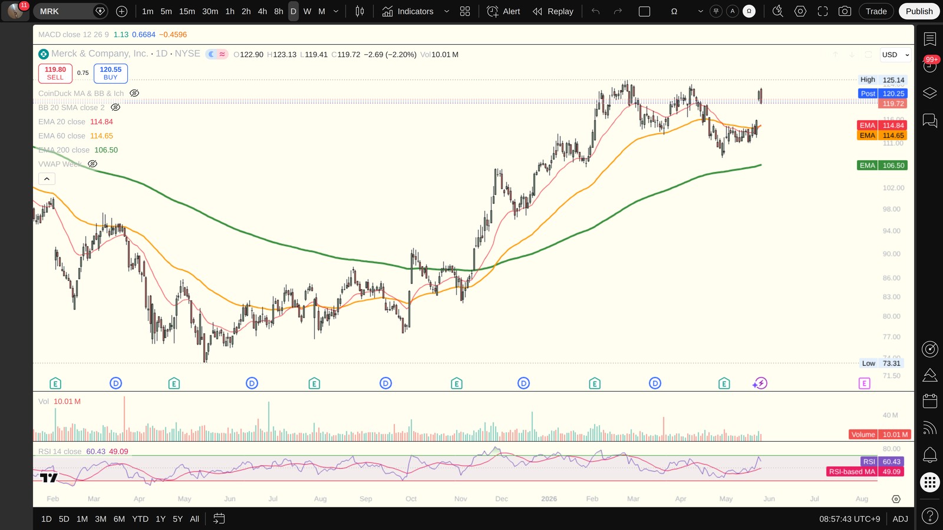Create an Alert
The height and width of the screenshot is (530, 943).
tap(504, 11)
